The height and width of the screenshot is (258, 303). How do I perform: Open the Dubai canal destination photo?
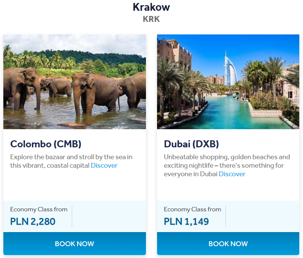tap(228, 82)
